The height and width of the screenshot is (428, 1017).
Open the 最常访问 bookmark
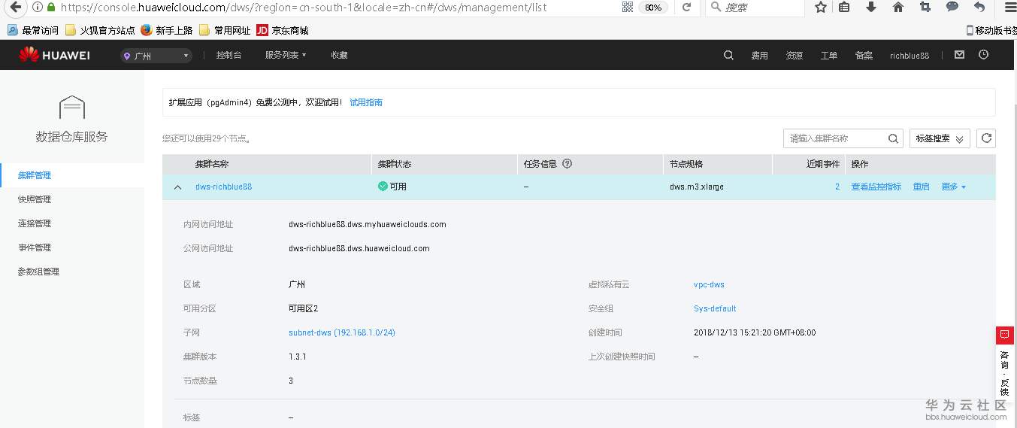(33, 31)
